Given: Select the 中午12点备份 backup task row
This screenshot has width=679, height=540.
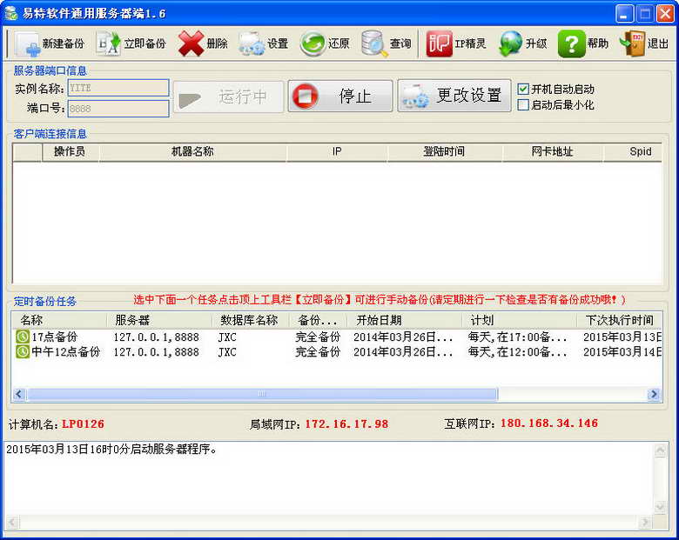Looking at the screenshot, I should tap(337, 352).
